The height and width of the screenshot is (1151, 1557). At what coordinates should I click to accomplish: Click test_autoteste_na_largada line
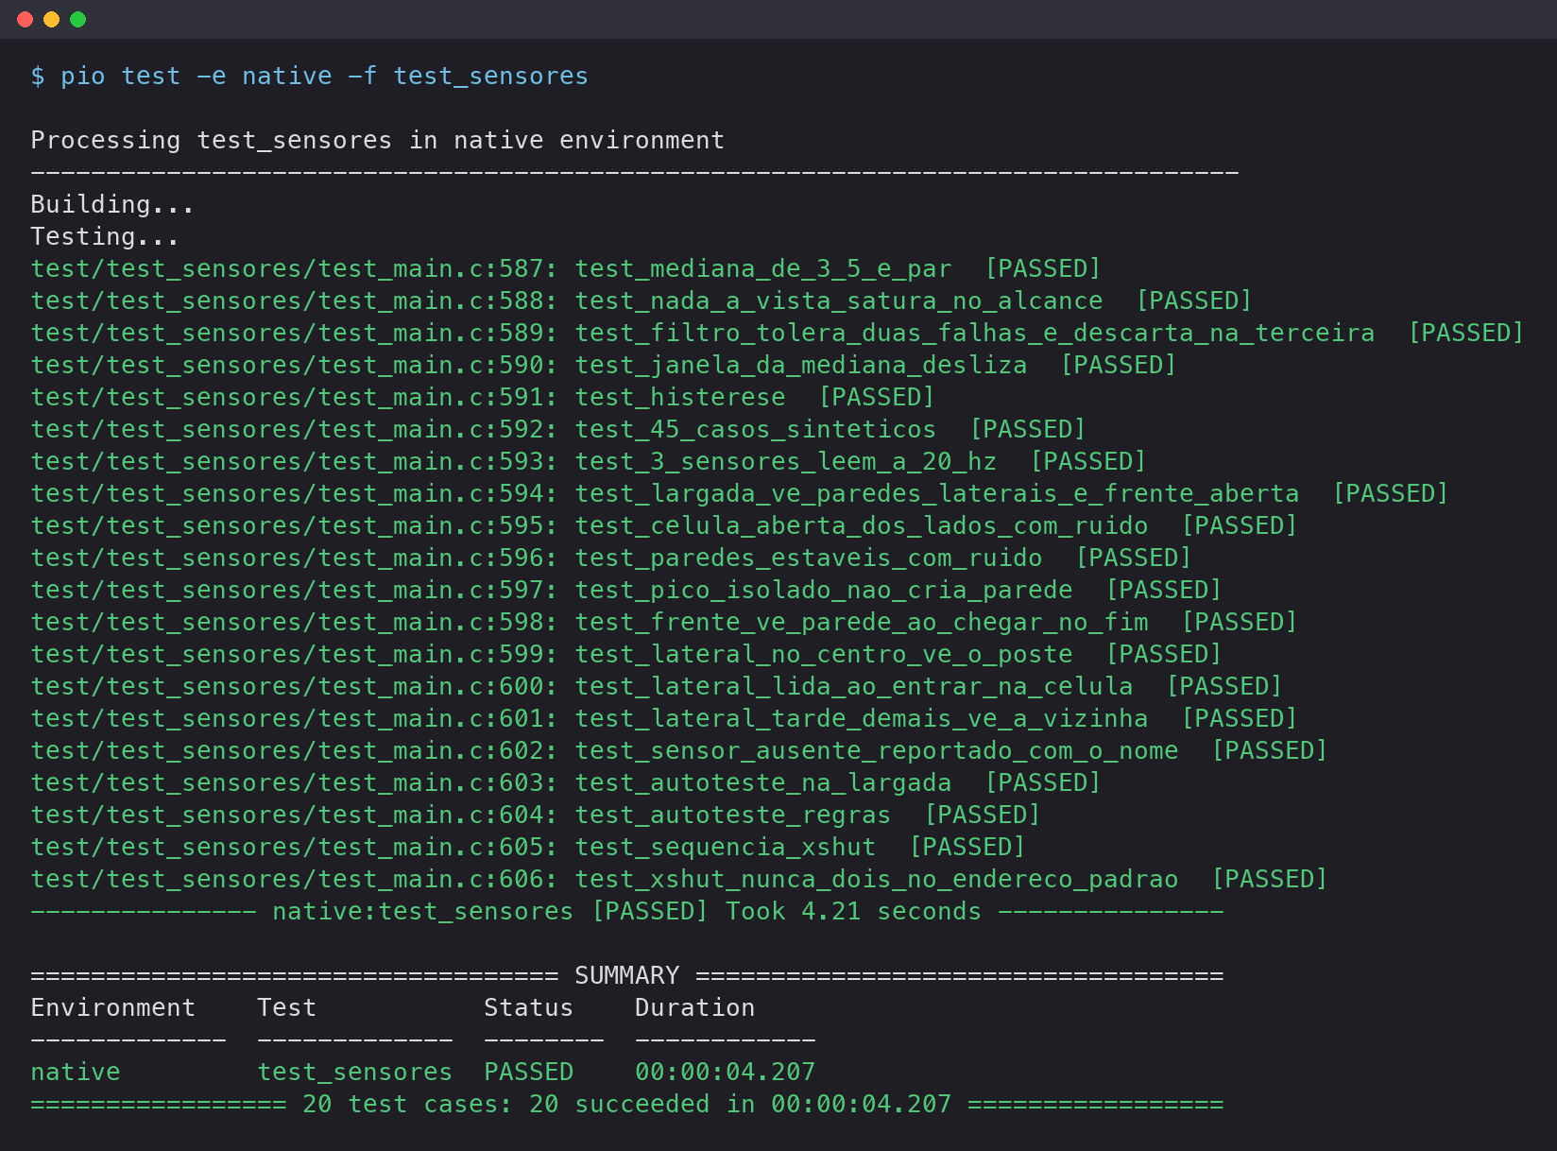point(566,783)
